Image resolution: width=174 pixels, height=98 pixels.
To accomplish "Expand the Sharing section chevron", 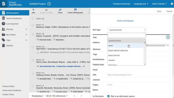I will click(x=26, y=29).
